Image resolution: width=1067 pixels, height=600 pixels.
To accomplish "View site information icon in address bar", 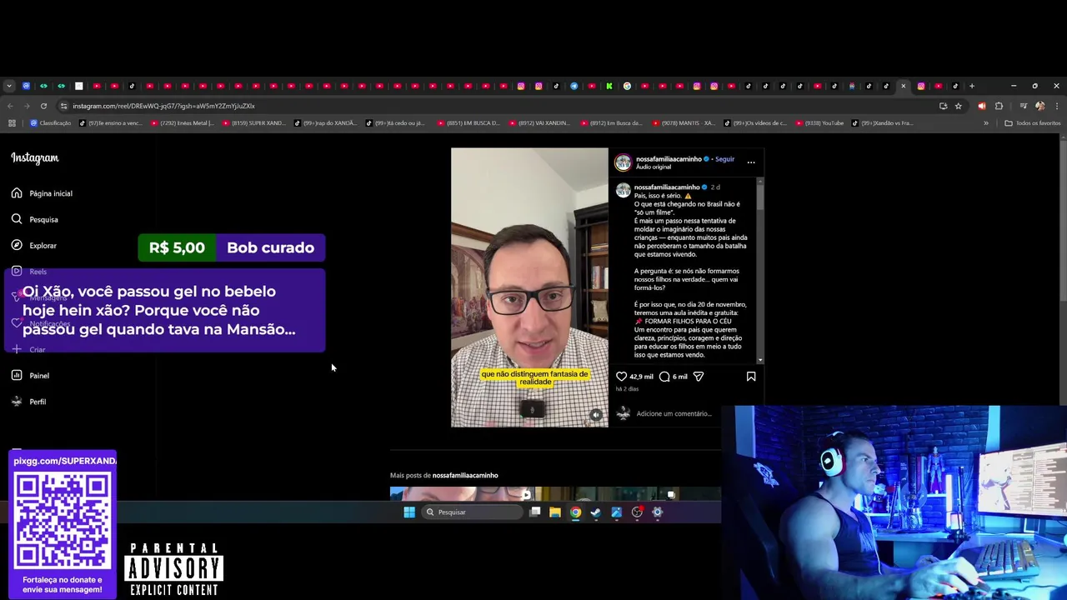I will [x=64, y=106].
